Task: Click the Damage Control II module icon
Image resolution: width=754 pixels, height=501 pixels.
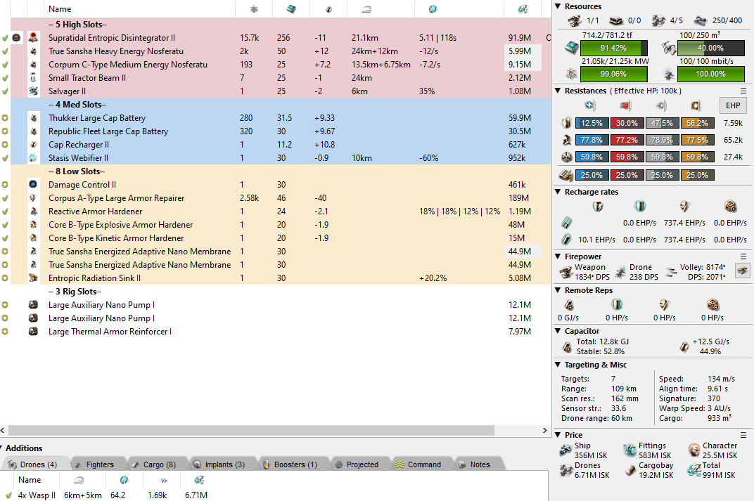Action: click(x=33, y=185)
